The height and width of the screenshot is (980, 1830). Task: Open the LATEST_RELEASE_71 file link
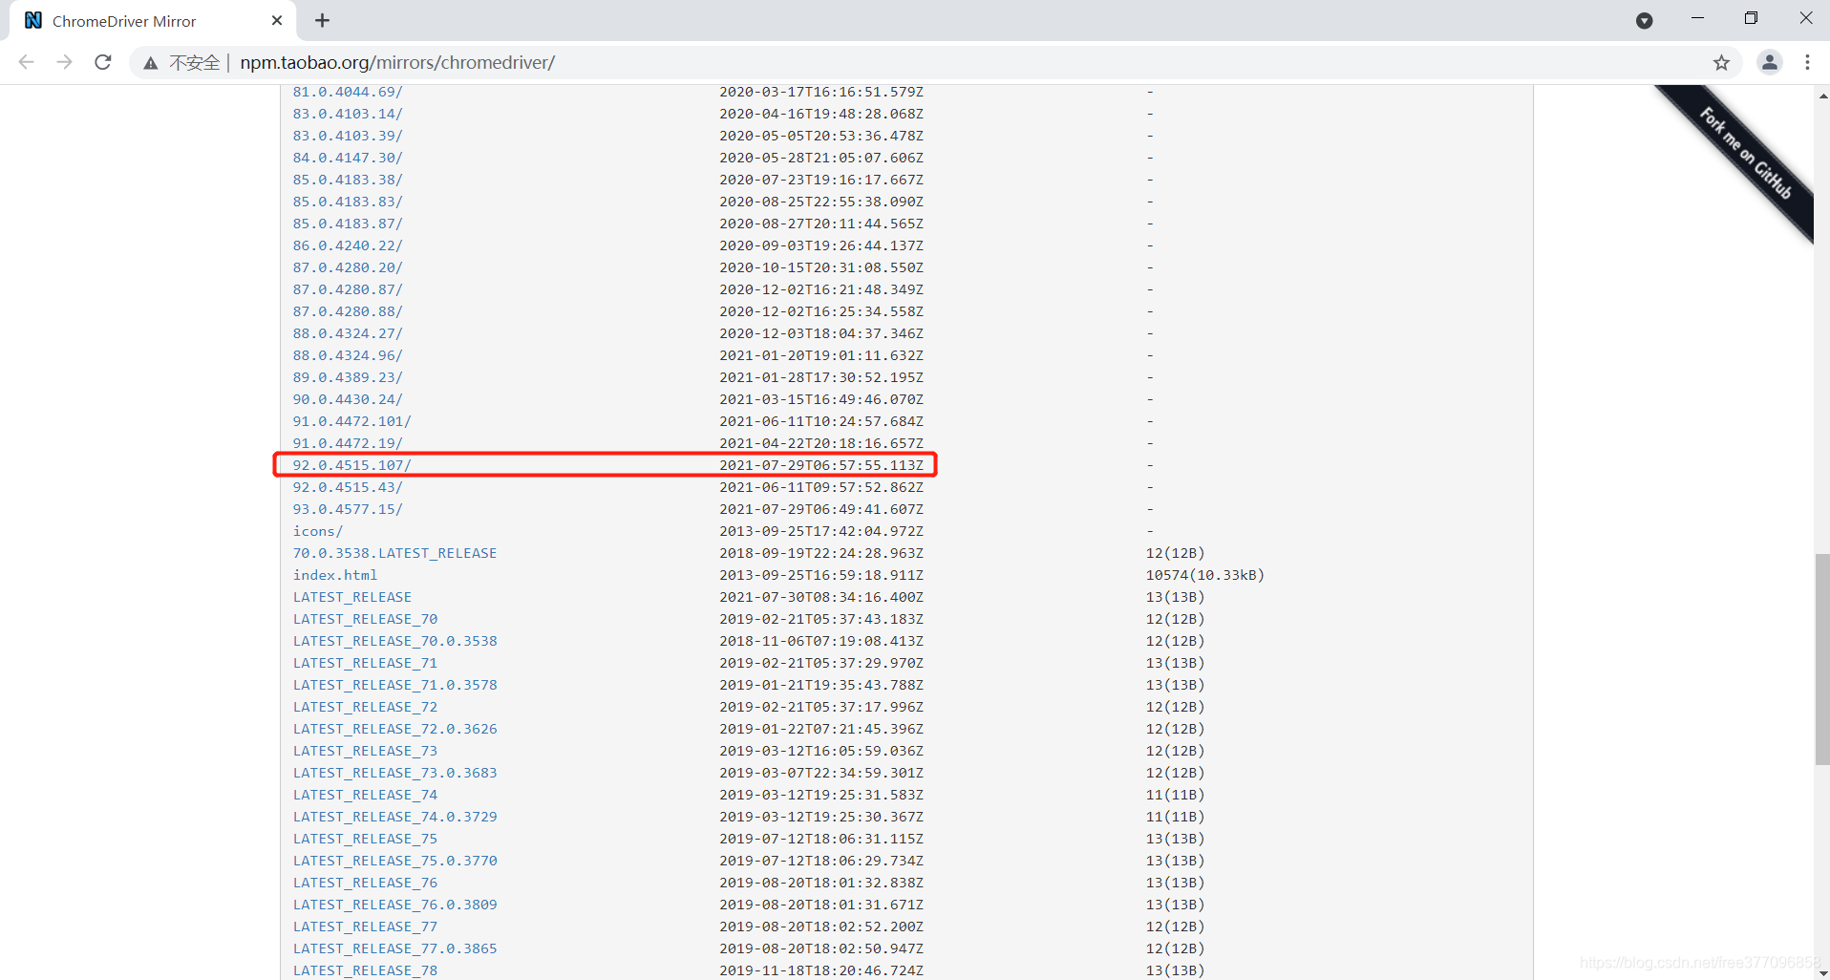pyautogui.click(x=365, y=663)
